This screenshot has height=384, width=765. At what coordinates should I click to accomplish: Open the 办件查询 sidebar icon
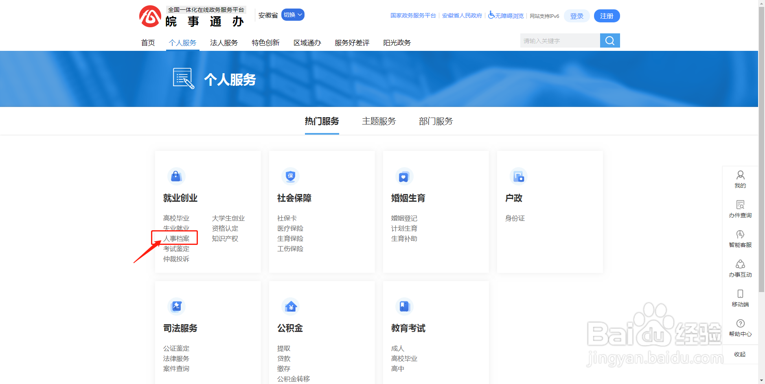740,209
